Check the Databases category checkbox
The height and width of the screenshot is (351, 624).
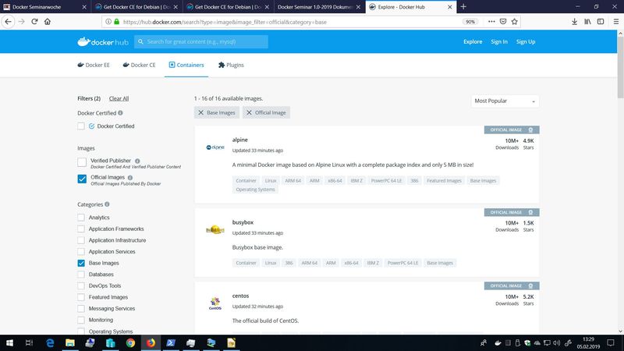click(x=81, y=275)
